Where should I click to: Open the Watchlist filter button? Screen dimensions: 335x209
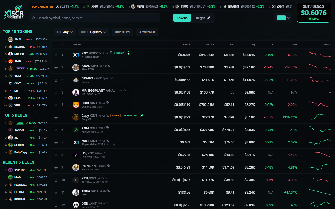(x=147, y=32)
